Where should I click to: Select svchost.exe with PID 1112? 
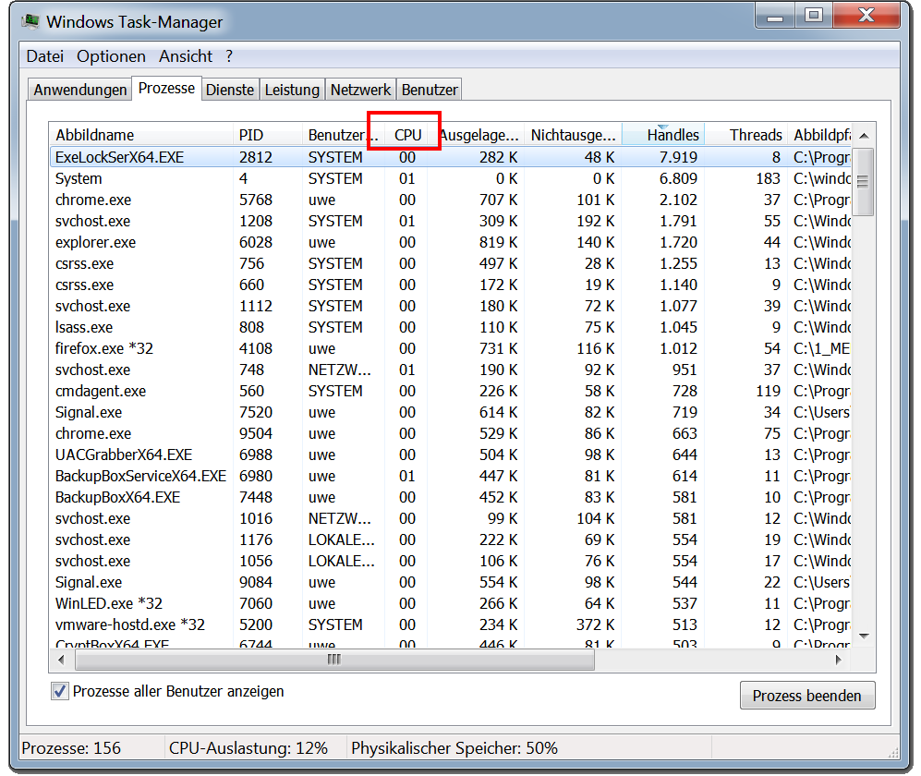coord(450,306)
